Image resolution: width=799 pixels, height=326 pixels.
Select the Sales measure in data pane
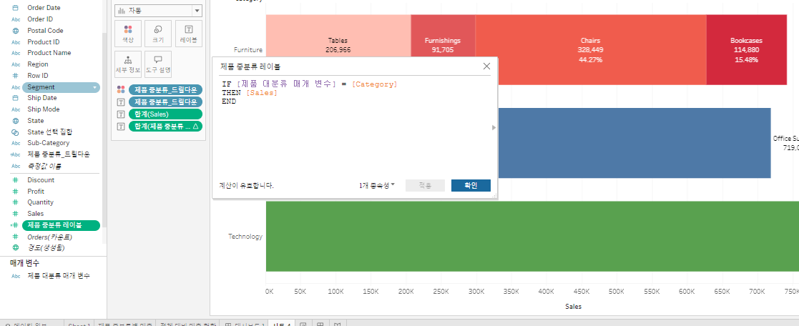pyautogui.click(x=36, y=214)
